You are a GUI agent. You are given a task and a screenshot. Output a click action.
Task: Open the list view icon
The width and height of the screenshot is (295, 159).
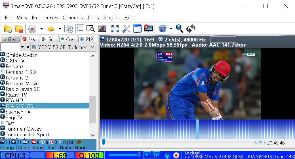tap(80, 29)
